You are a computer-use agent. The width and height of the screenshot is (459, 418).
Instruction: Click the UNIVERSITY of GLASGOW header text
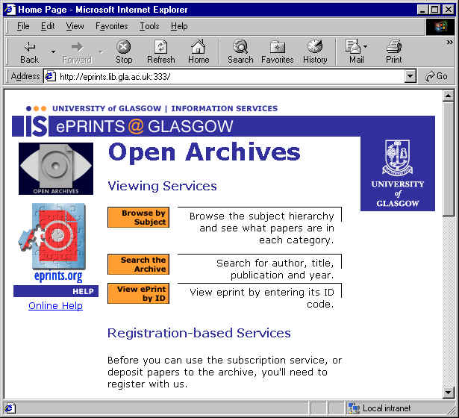click(x=107, y=108)
